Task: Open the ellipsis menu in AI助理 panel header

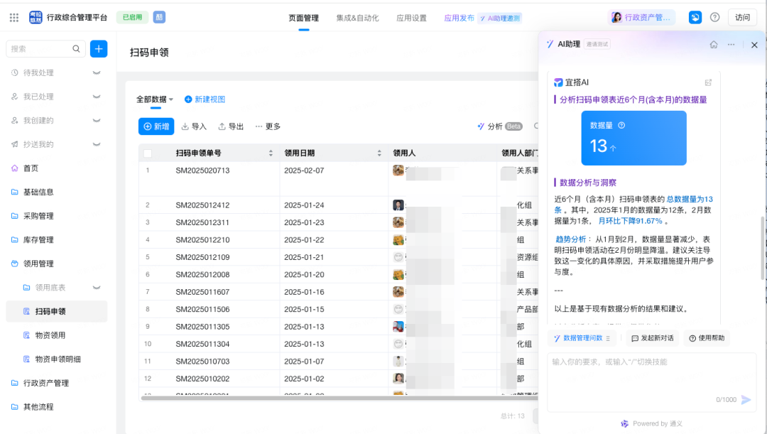Action: [x=731, y=44]
